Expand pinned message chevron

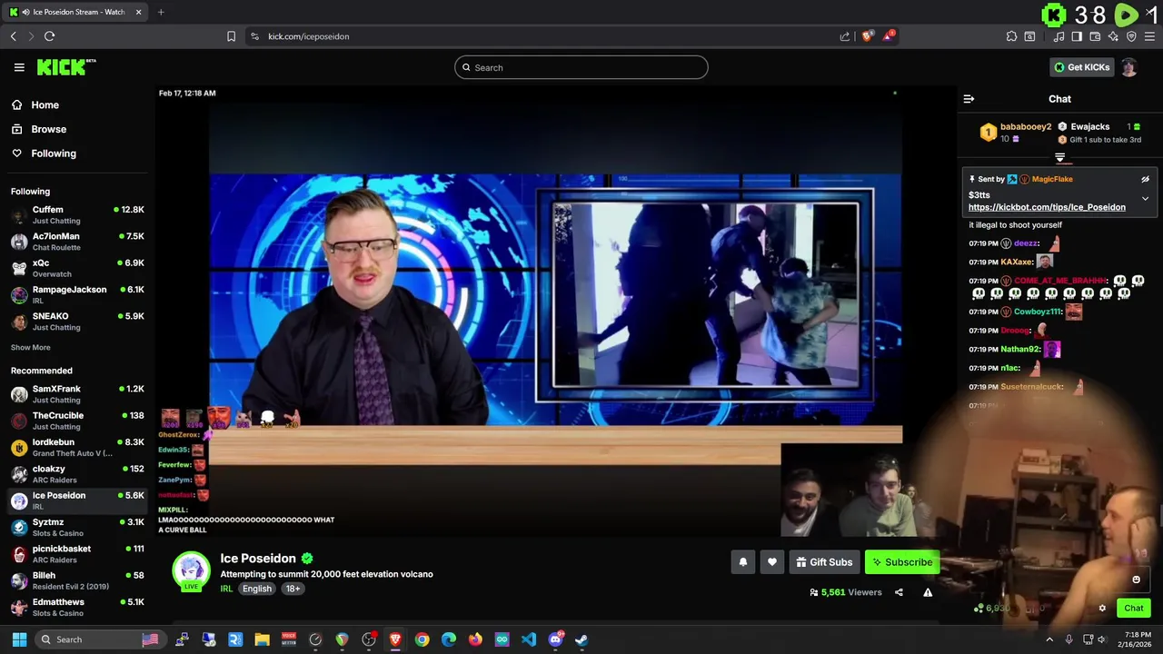click(x=1145, y=198)
